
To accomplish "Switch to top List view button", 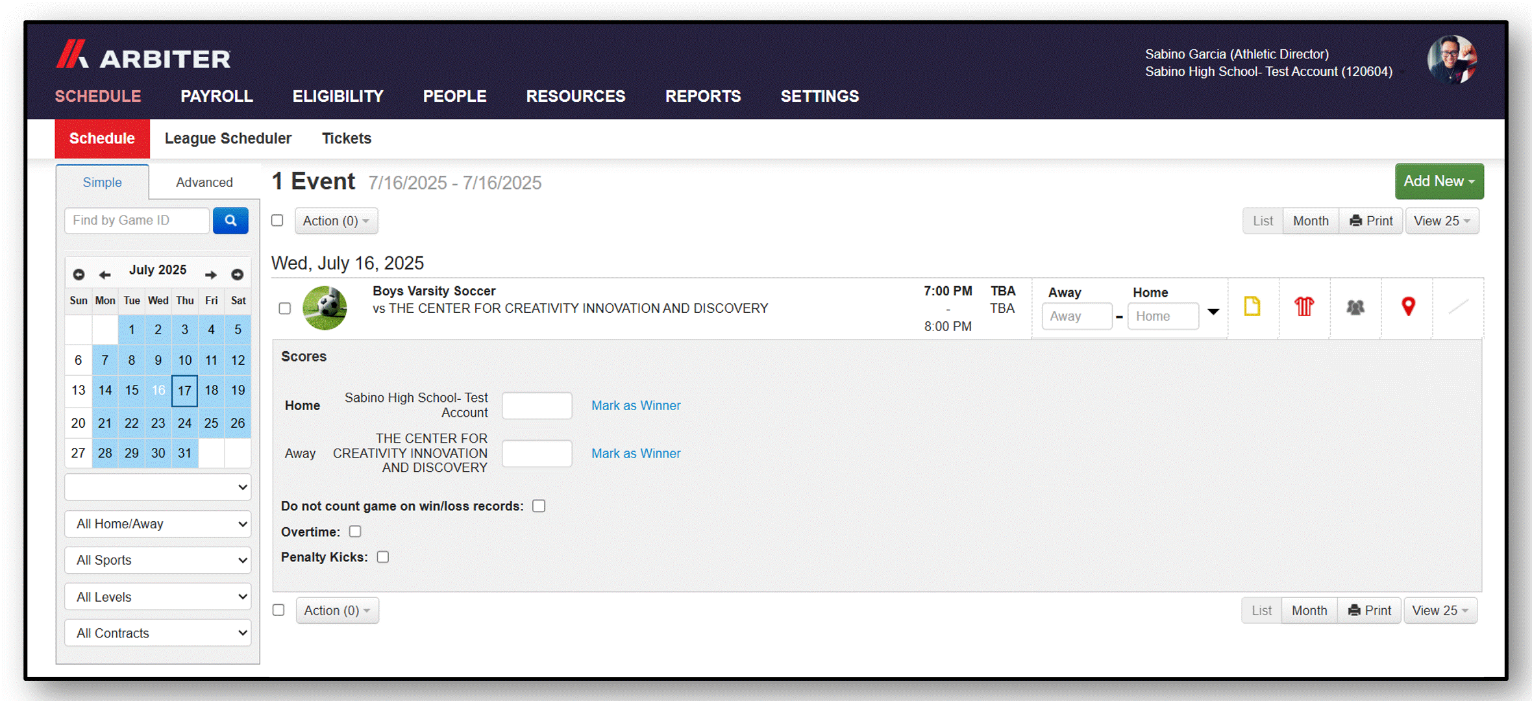I will [1263, 221].
